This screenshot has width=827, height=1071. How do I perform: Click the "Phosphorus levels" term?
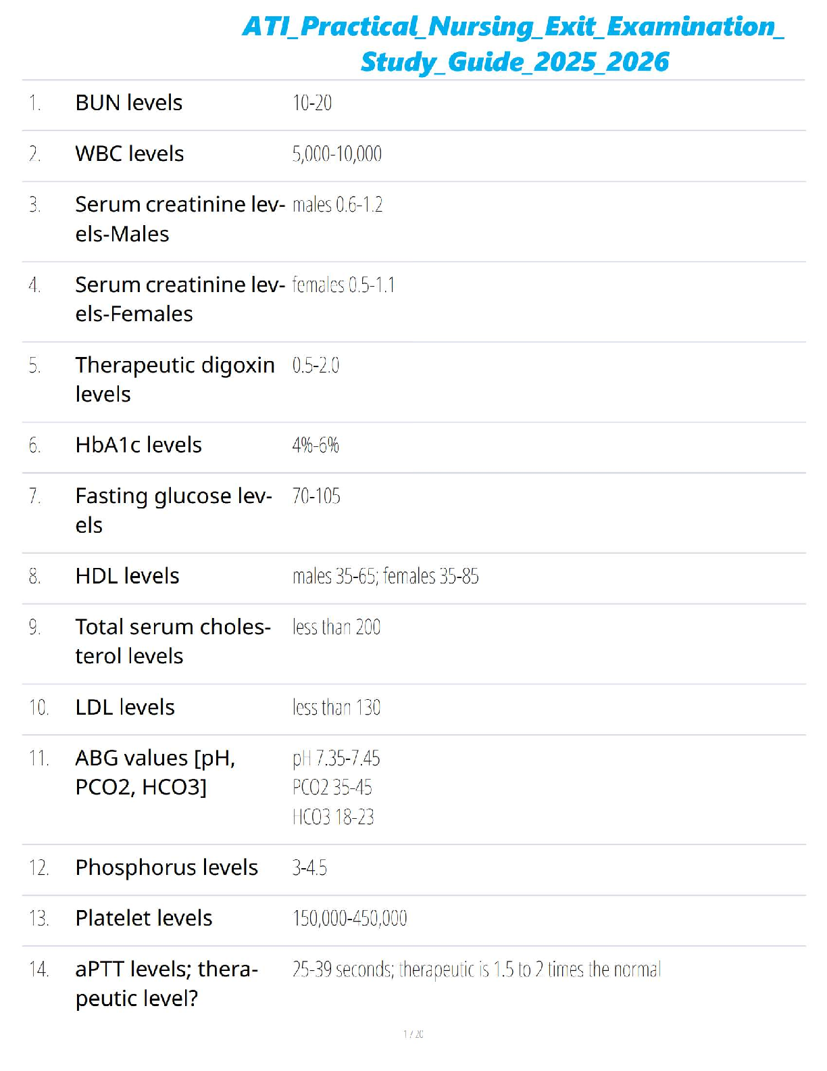166,867
